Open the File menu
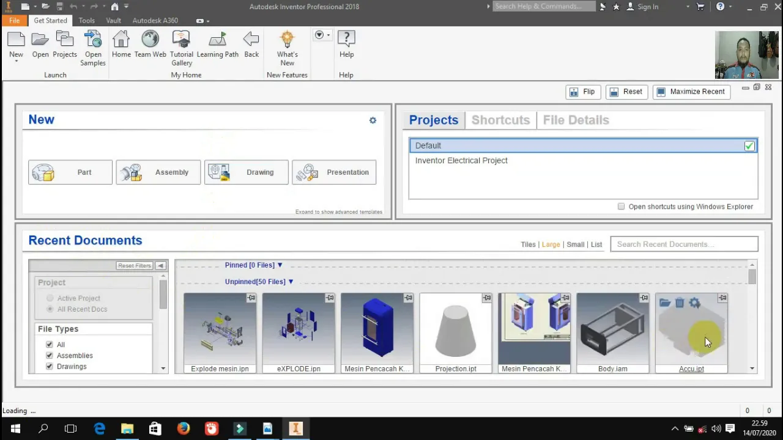This screenshot has height=440, width=783. [14, 20]
